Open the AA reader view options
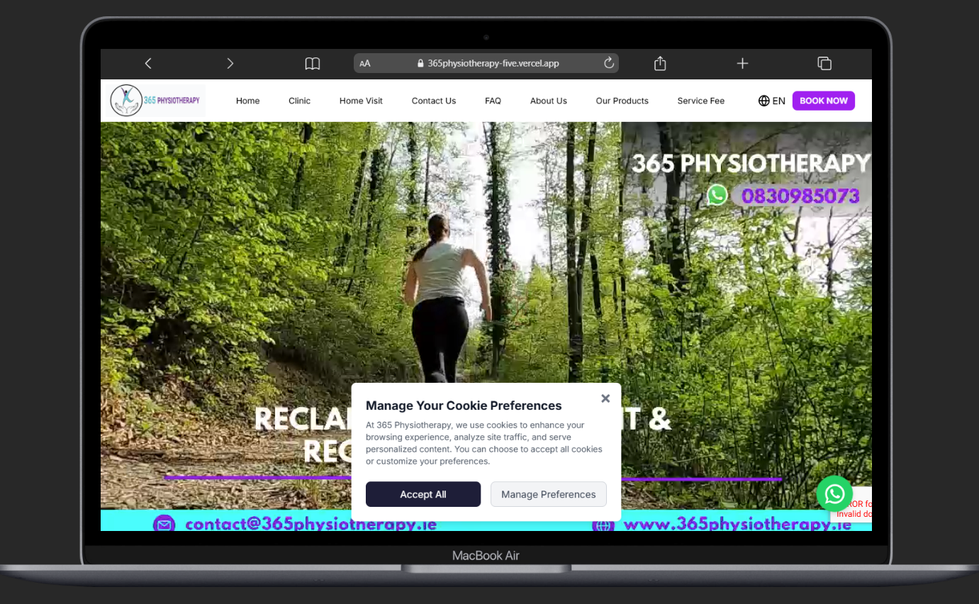Image resolution: width=979 pixels, height=604 pixels. click(365, 64)
